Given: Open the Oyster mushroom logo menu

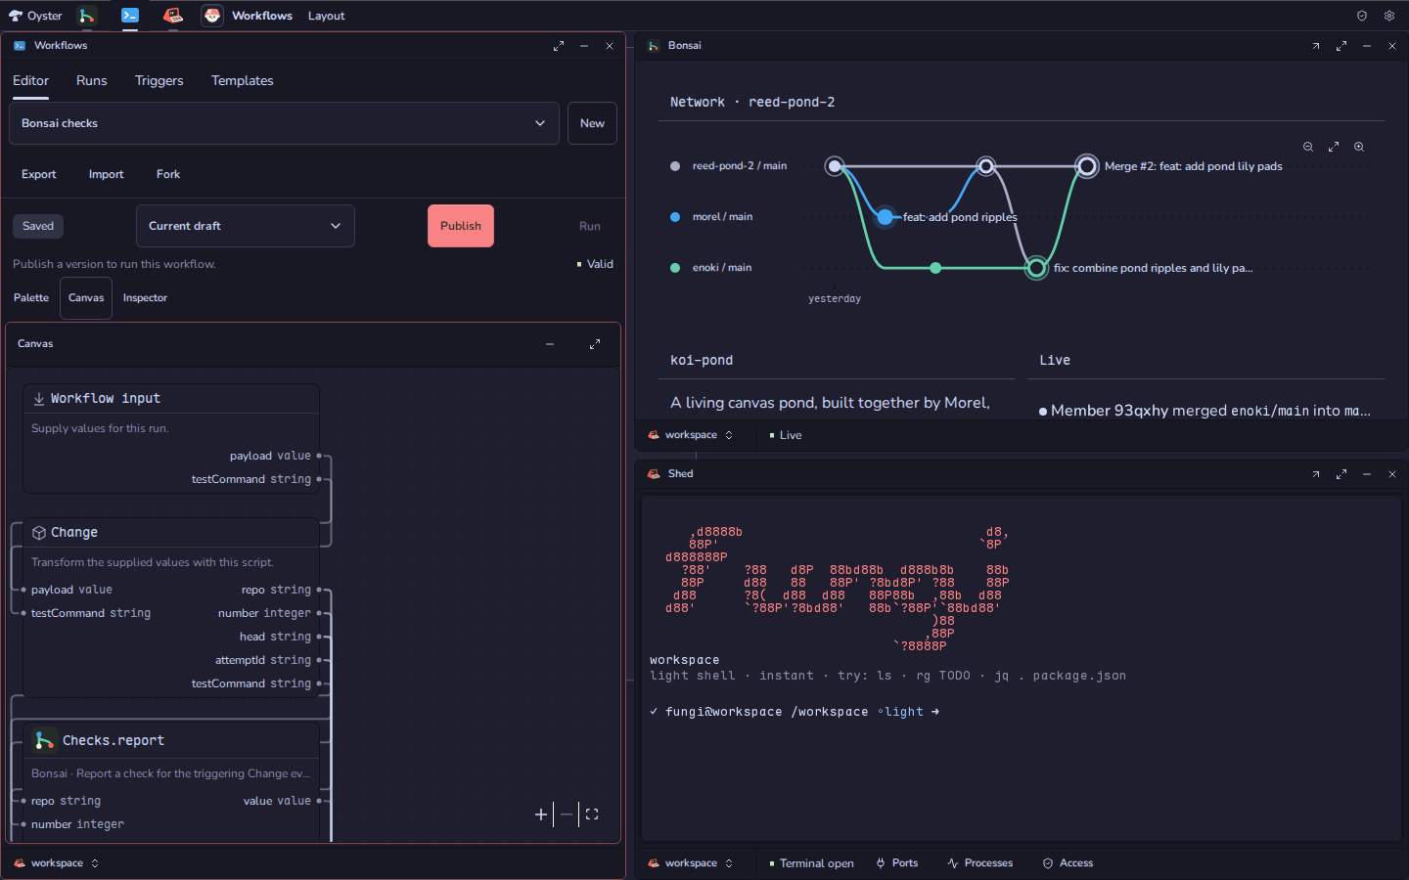Looking at the screenshot, I should 35,16.
